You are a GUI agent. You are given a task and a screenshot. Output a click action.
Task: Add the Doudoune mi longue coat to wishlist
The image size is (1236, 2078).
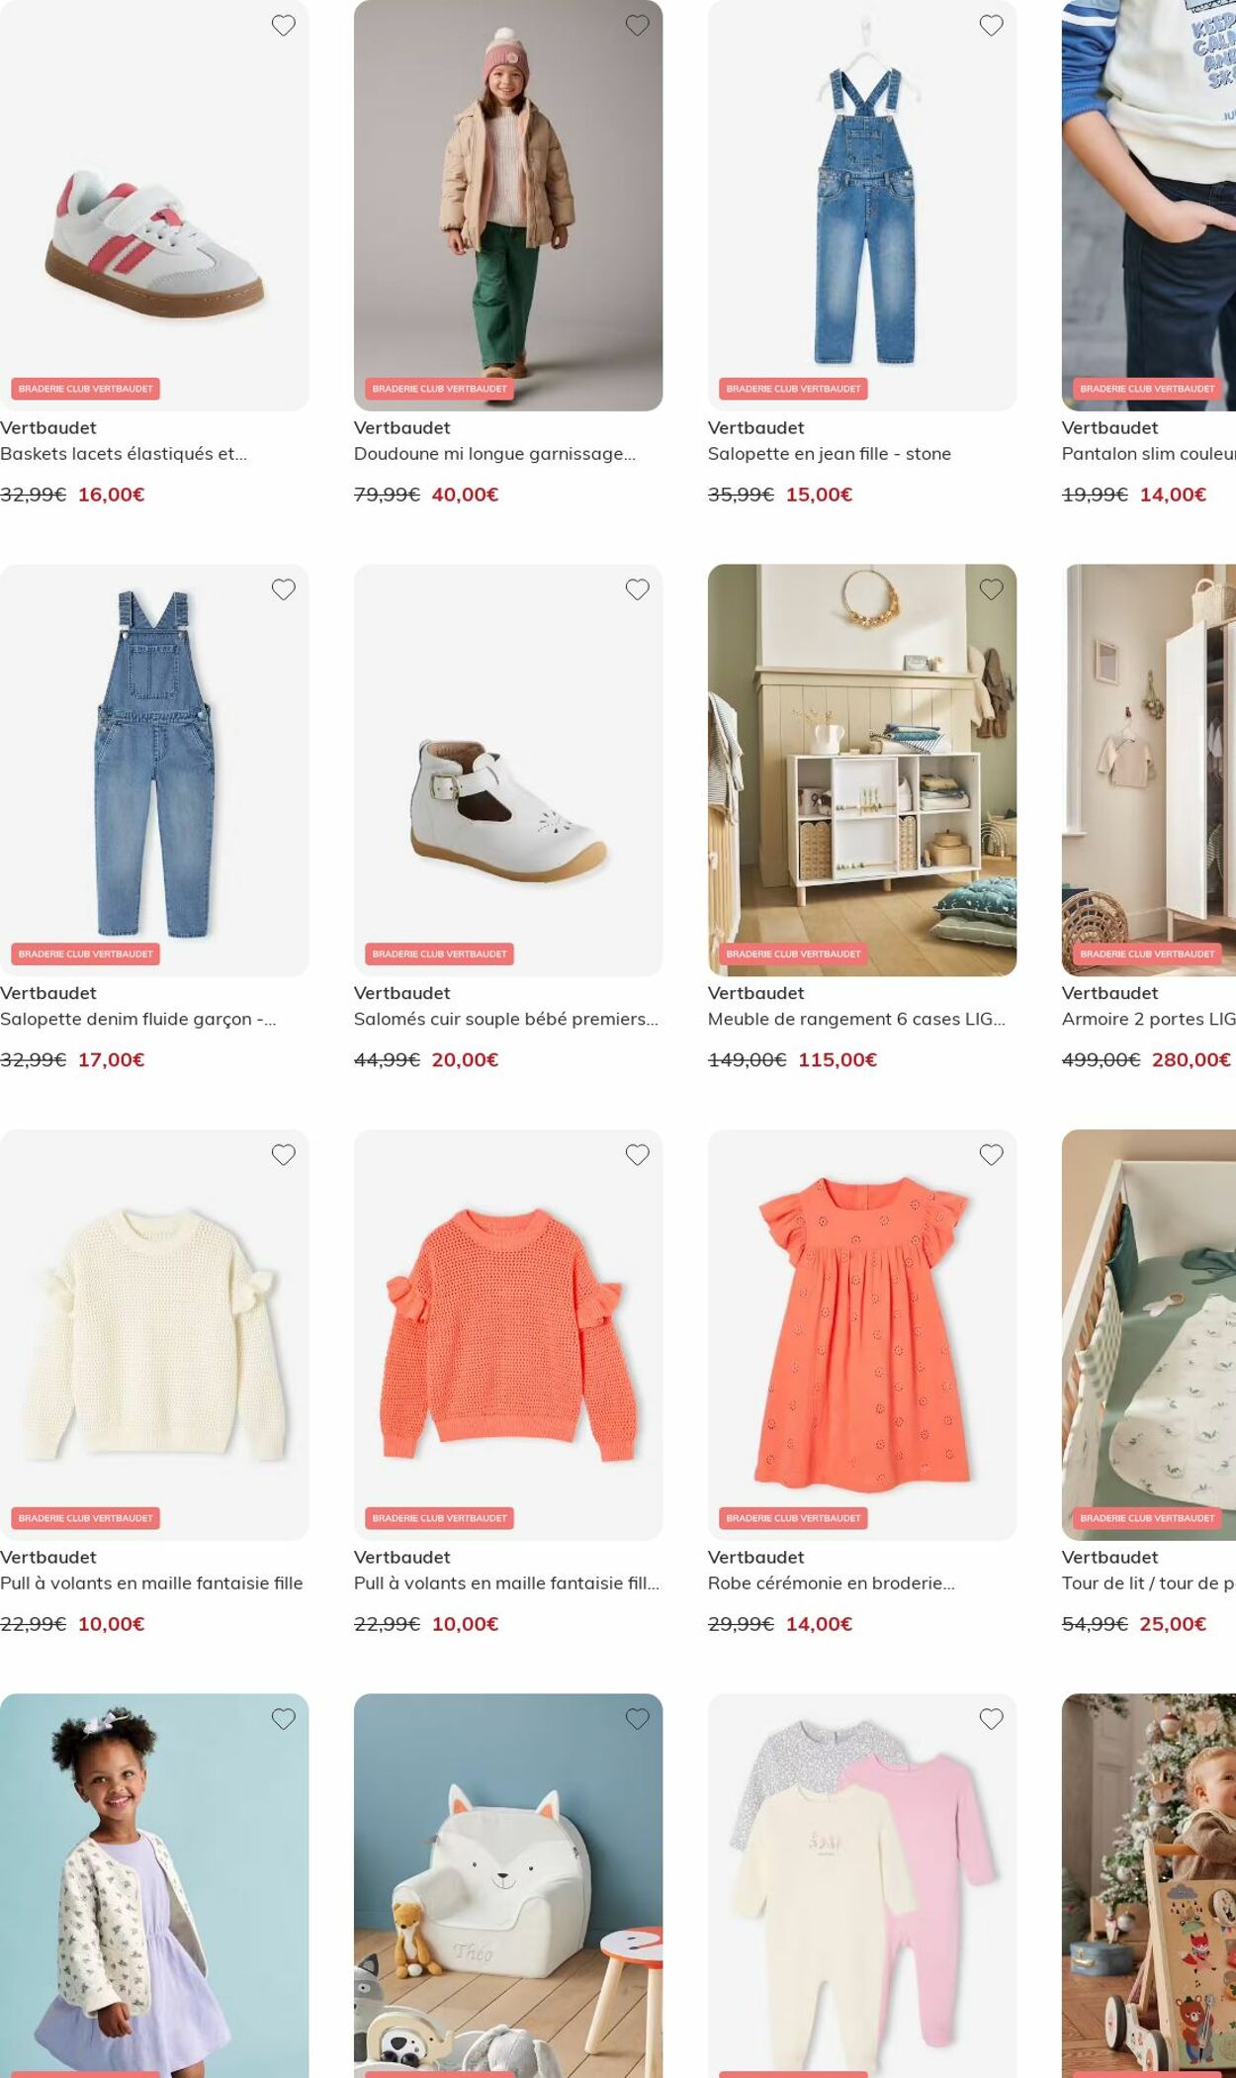point(638,26)
